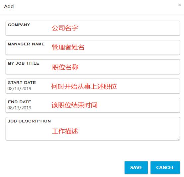Screen dimensions: 184x177
Task: Close the Add dialog via X icon
Action: (180, 5)
